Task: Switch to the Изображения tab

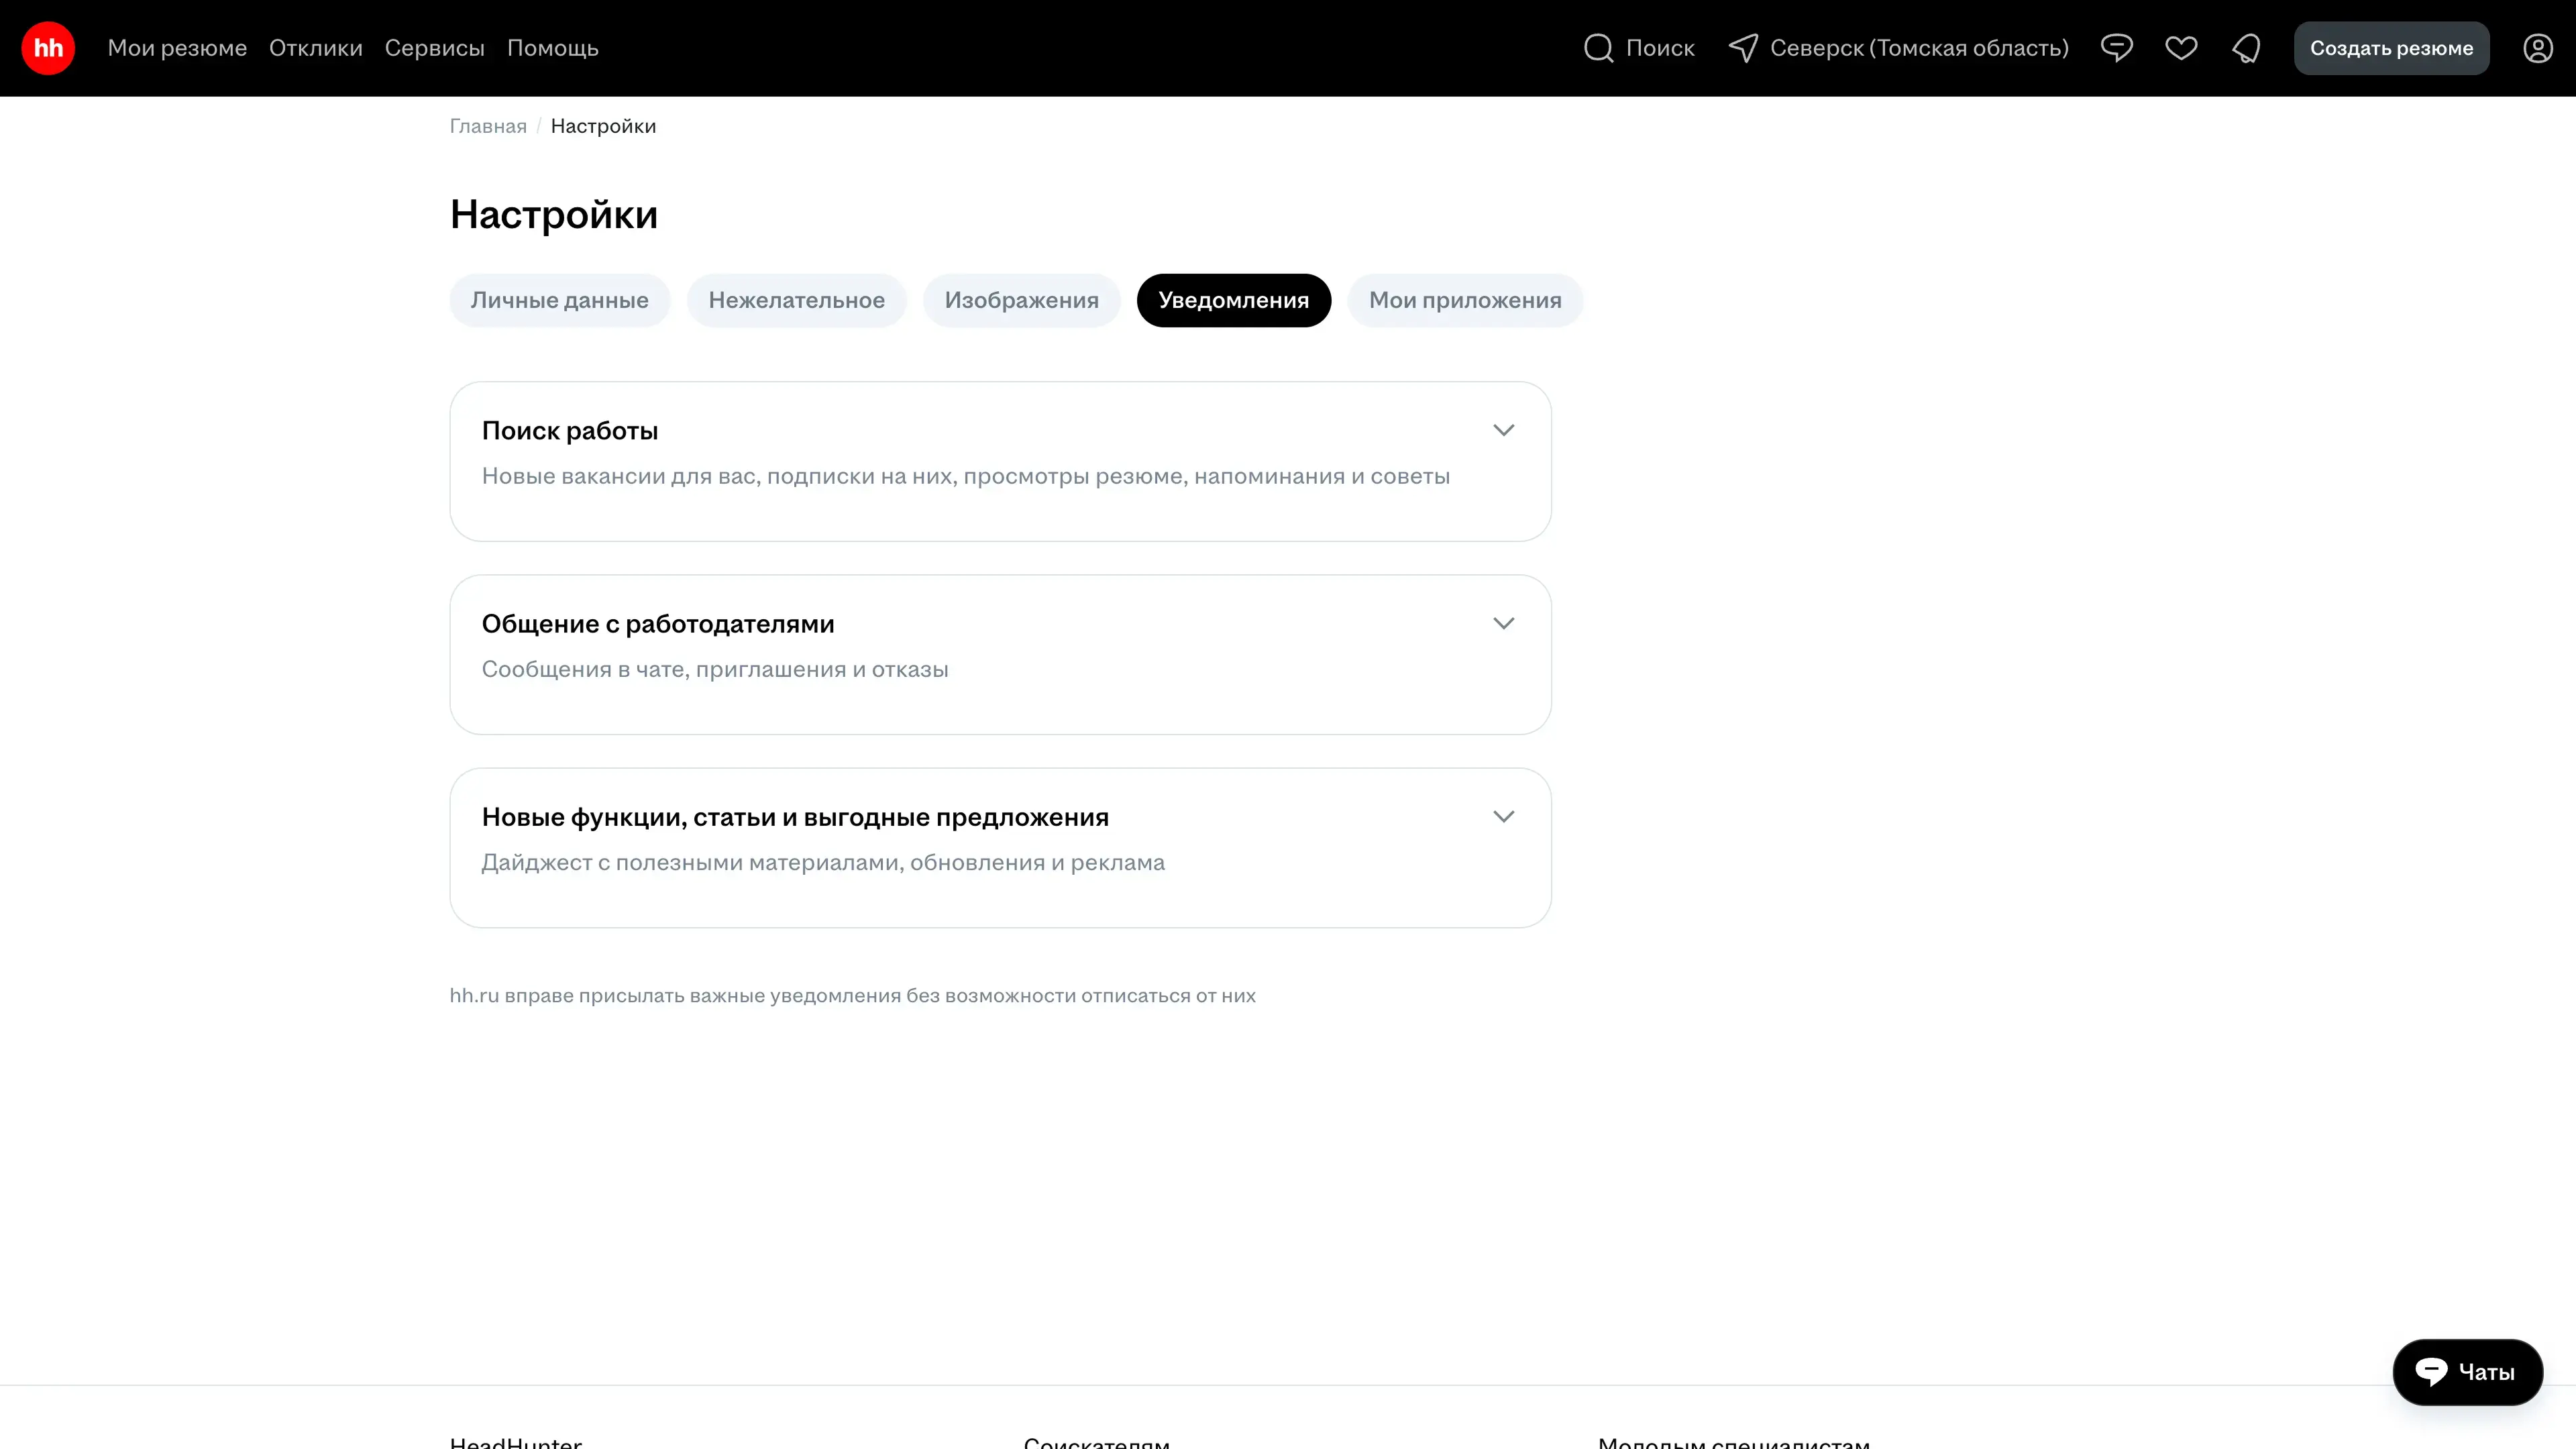Action: point(1021,300)
